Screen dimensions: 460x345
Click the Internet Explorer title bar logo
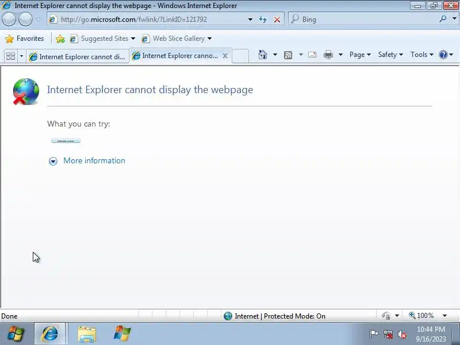(6, 5)
